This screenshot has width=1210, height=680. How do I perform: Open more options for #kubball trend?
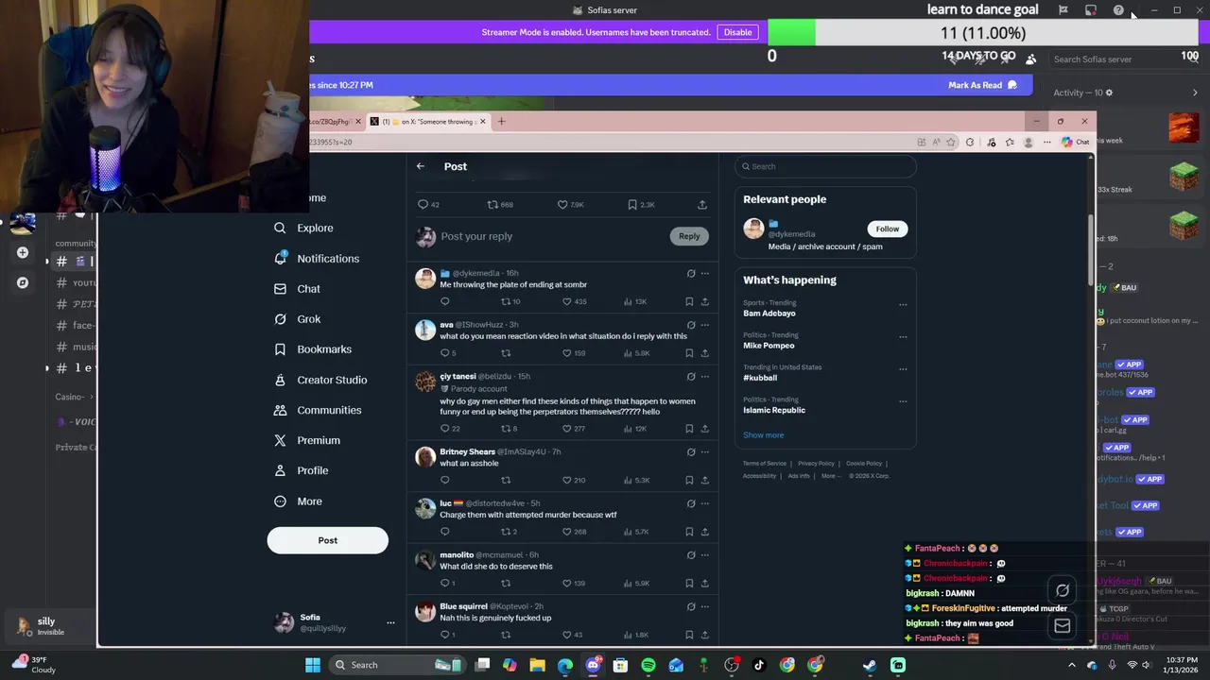[x=903, y=369]
